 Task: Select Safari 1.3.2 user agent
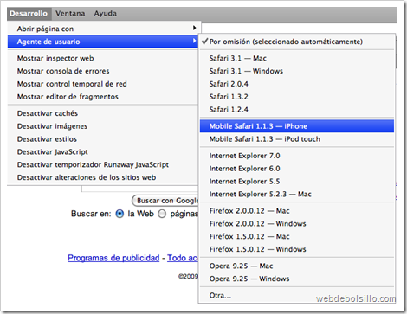pos(297,97)
